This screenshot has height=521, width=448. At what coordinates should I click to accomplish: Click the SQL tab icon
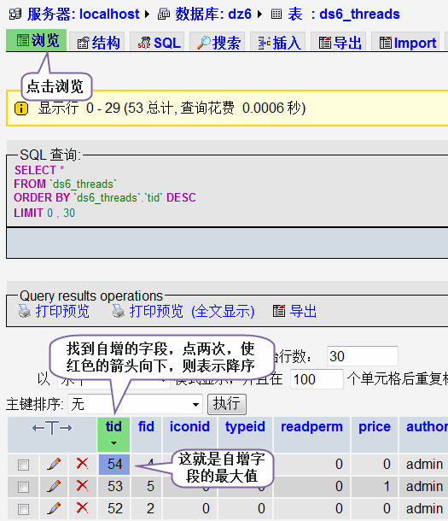tap(144, 43)
